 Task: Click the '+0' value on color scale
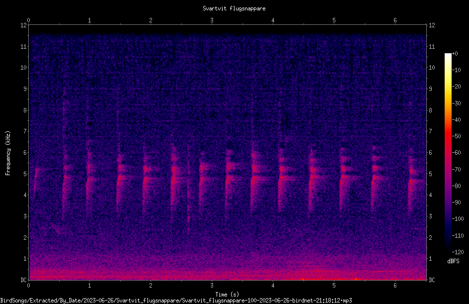pos(455,54)
